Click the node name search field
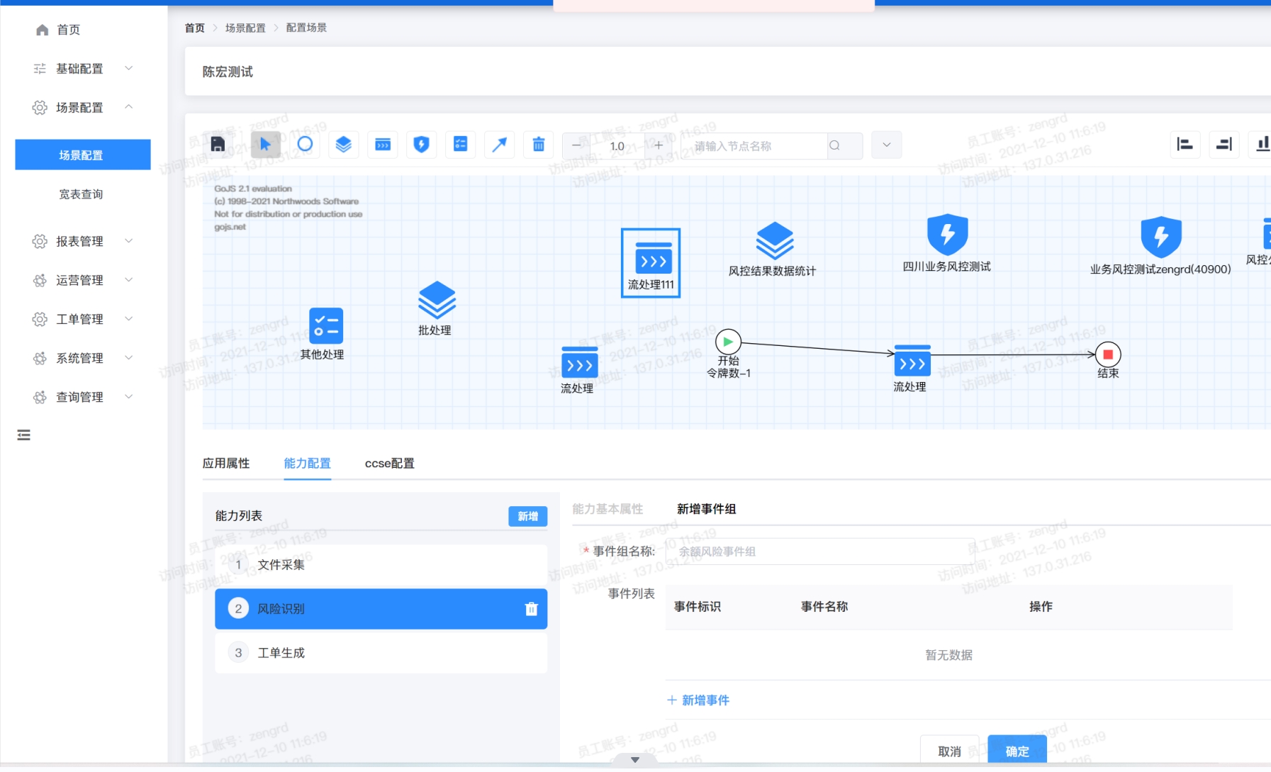 pyautogui.click(x=754, y=146)
